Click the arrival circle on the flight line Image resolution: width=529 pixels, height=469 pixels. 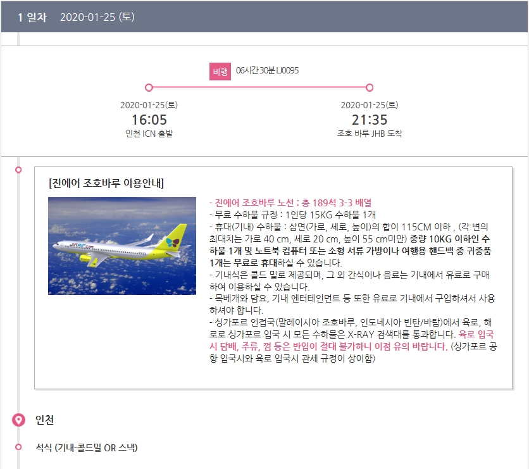point(370,87)
